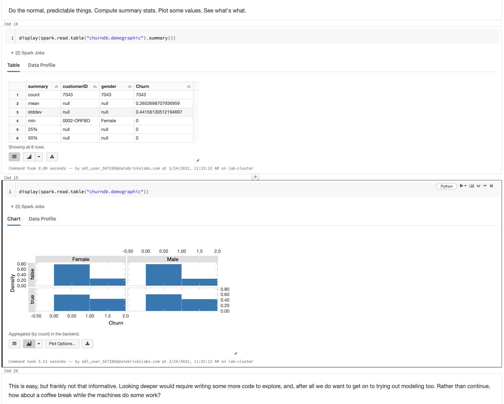
Task: Open chart type dropdown in Cmd 19 output
Action: click(39, 344)
